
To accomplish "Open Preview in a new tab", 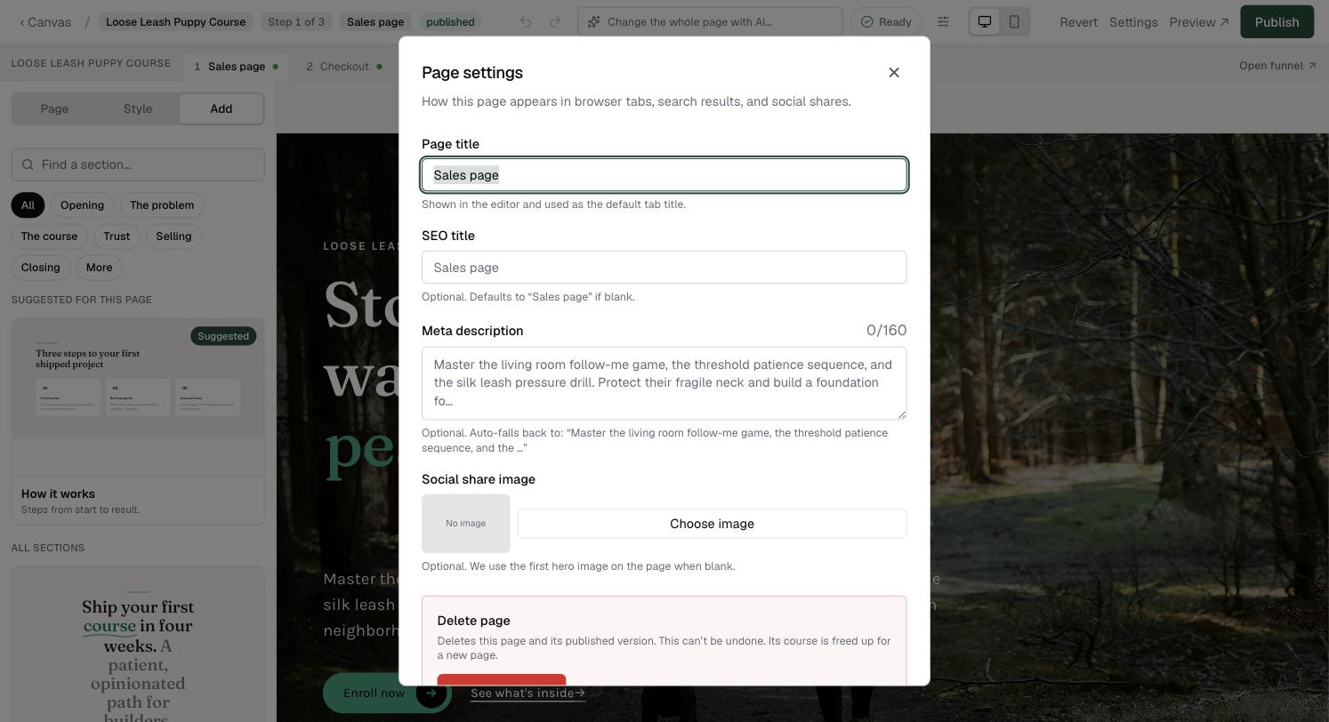I will (x=1199, y=21).
